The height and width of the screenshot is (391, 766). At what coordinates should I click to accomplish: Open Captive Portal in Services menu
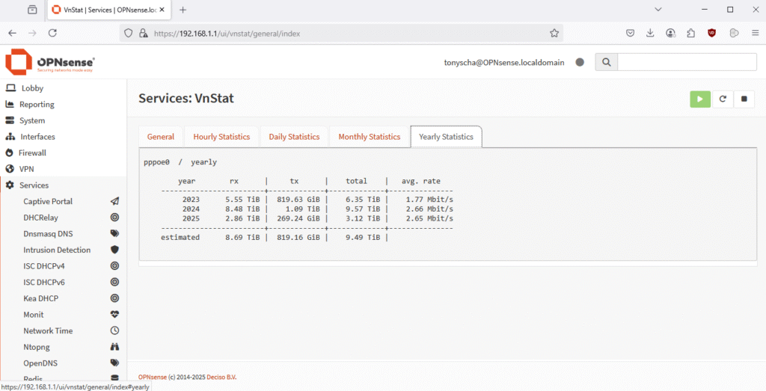click(48, 201)
